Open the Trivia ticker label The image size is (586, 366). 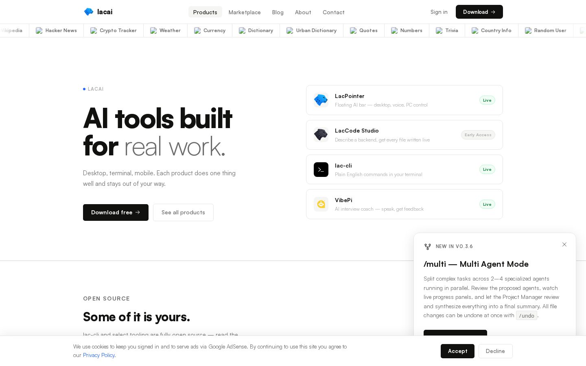point(452,30)
